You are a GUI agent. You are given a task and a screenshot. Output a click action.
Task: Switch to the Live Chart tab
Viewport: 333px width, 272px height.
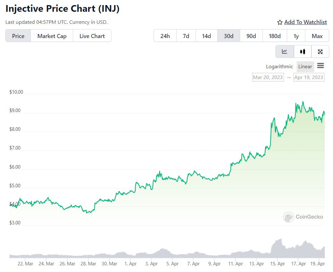click(92, 36)
